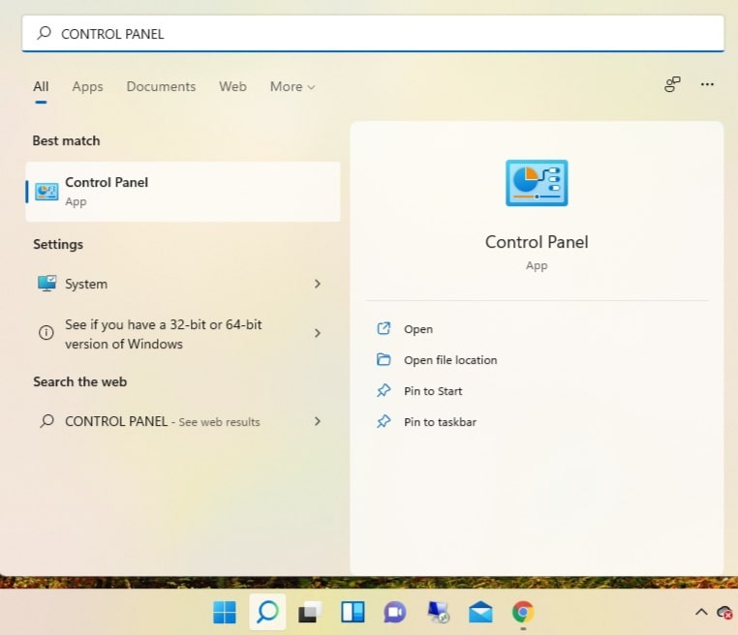738x635 pixels.
Task: Expand the More dropdown filter
Action: (292, 86)
